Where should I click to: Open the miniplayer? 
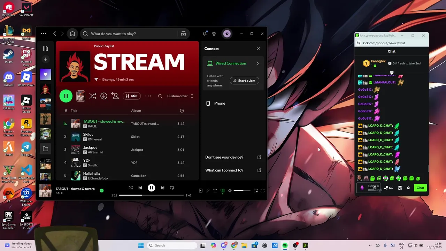coord(256,191)
